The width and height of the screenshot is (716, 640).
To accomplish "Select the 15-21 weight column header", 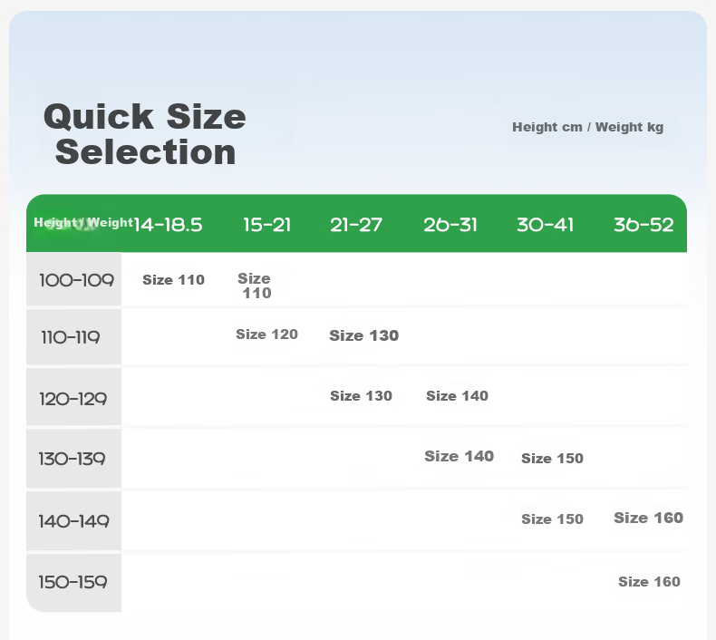I will pos(266,225).
